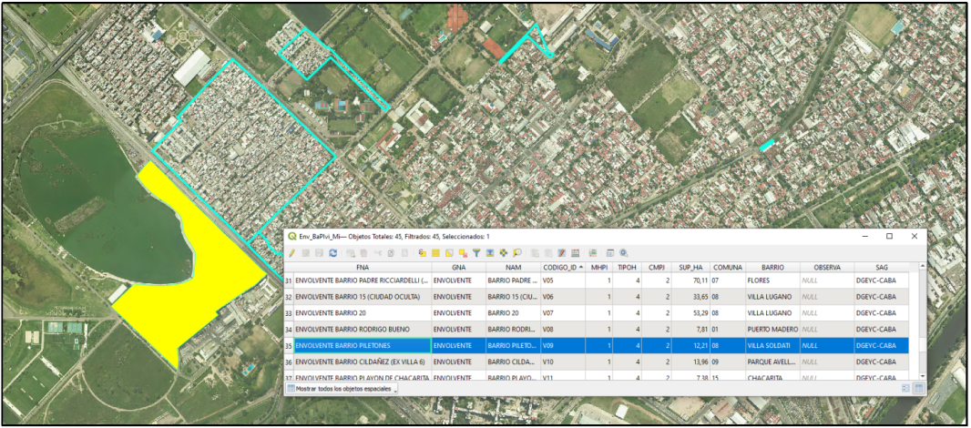Click the FLORES barrio cell
The image size is (971, 428).
[x=772, y=280]
